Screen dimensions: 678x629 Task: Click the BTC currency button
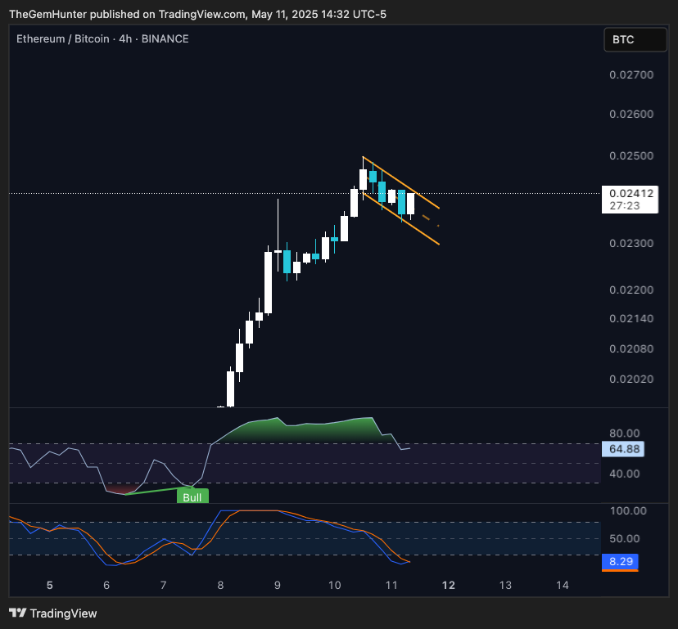pos(635,40)
